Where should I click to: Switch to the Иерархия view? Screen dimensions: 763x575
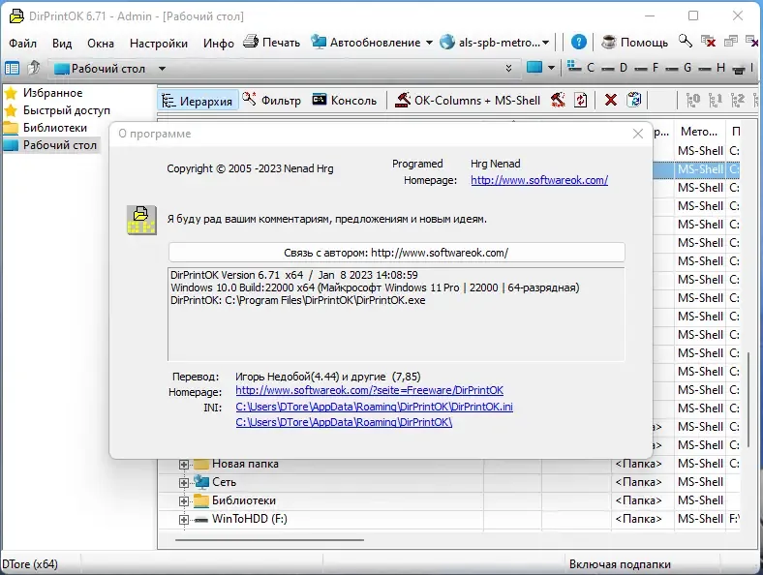tap(198, 101)
